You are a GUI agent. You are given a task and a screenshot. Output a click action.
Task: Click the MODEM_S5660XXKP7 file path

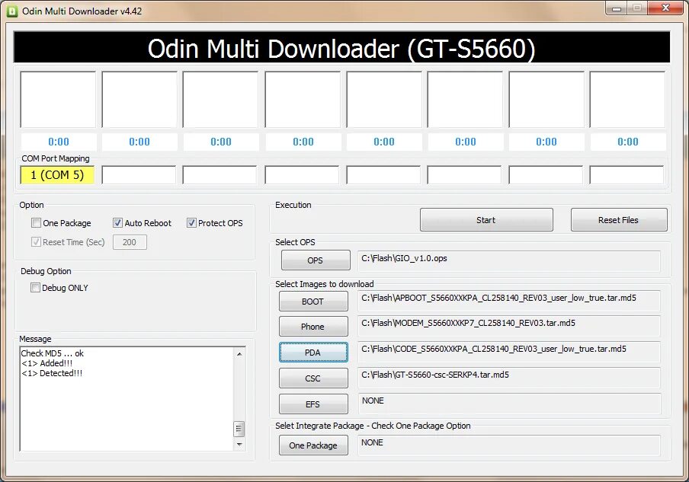[509, 326]
